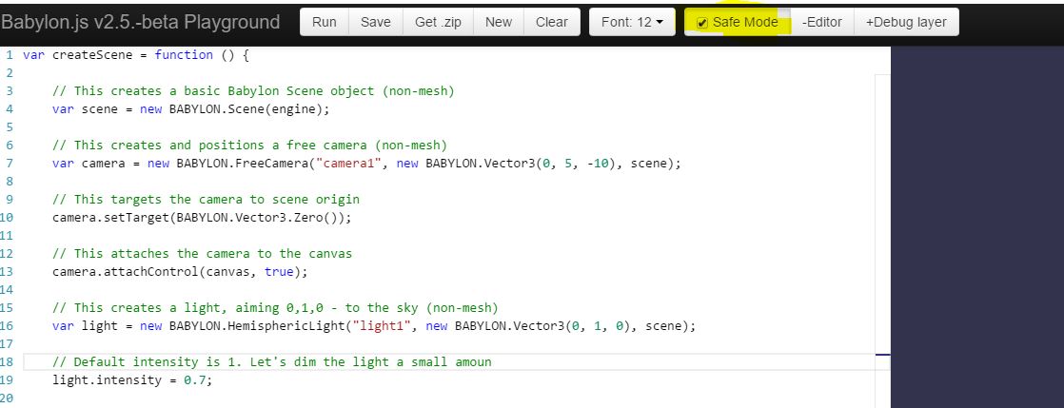Save the playground scene

point(375,22)
